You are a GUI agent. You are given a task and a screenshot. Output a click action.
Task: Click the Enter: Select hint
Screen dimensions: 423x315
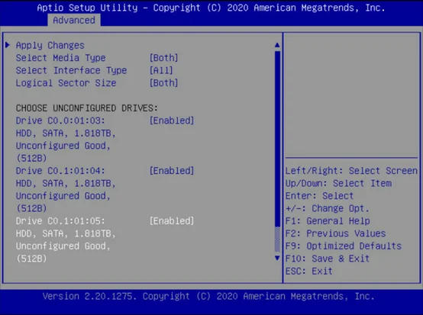point(319,196)
